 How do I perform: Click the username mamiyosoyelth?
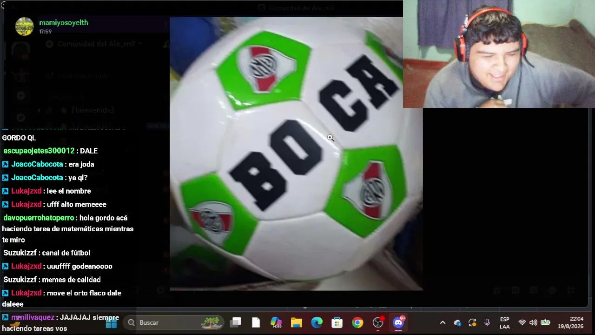coord(64,22)
